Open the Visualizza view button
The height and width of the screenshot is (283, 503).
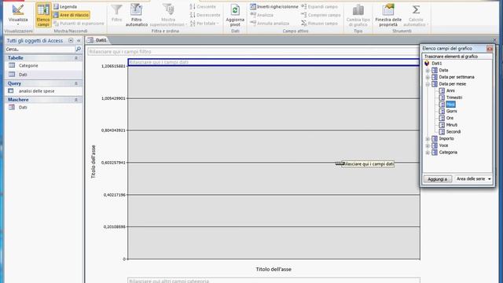[18, 15]
